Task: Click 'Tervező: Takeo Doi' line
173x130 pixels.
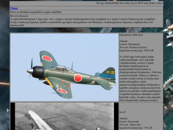Action: coord(130,125)
